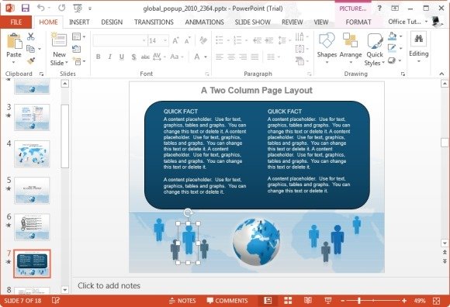Viewport: 450px width, 307px height.
Task: Toggle Italic formatting
Action: [x=110, y=57]
